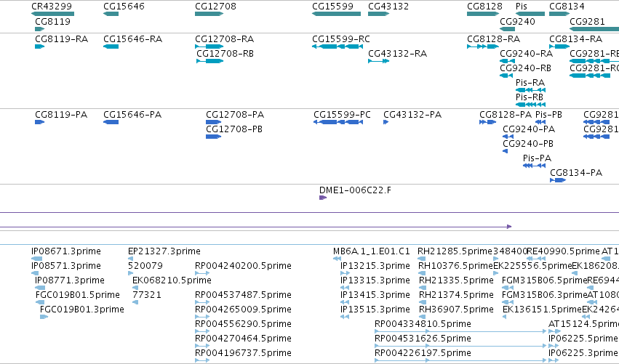Screen dimensions: 619x364
Task: Click the DME1-006C22.F feature
Action: (x=323, y=198)
